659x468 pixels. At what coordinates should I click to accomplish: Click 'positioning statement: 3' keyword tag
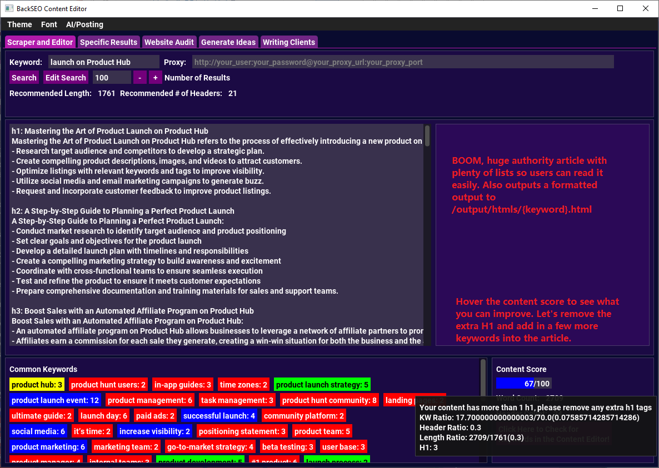point(242,431)
